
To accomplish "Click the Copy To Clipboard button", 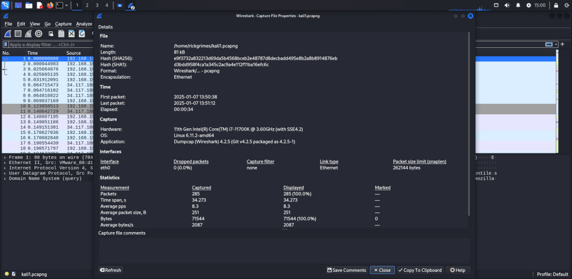I will (x=420, y=270).
